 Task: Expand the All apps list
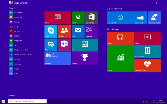[x=12, y=96]
